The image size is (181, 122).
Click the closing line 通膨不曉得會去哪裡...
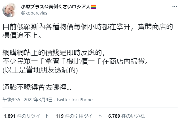37,87
